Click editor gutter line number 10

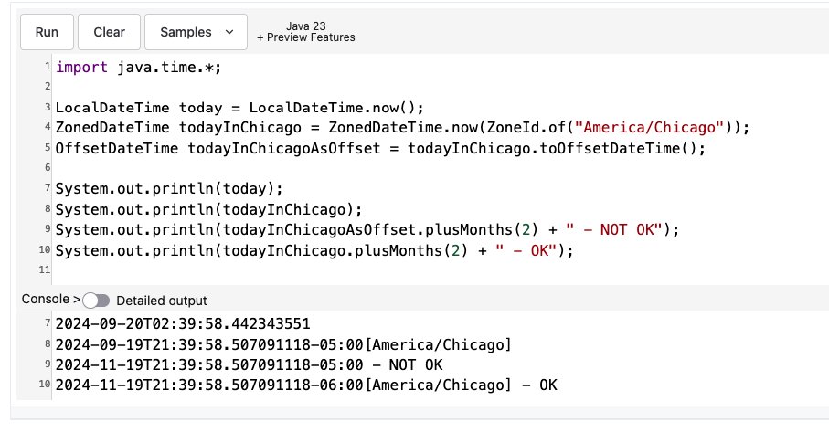[x=45, y=249]
